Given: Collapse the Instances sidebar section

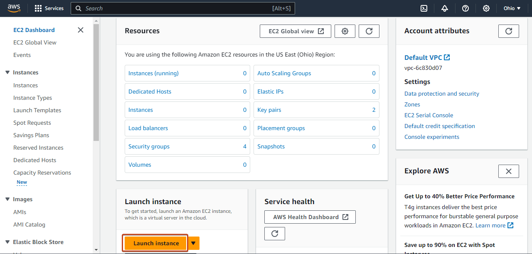Looking at the screenshot, I should [x=7, y=72].
